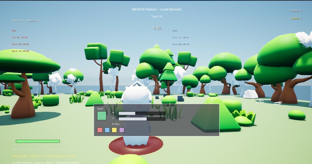
Task: Select the Bot-4 row in RED team list
Action: [x=21, y=51]
